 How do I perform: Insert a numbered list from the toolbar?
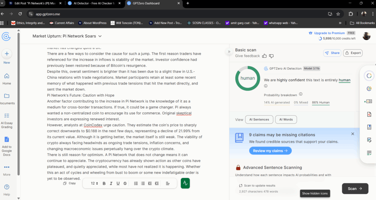click(136, 183)
